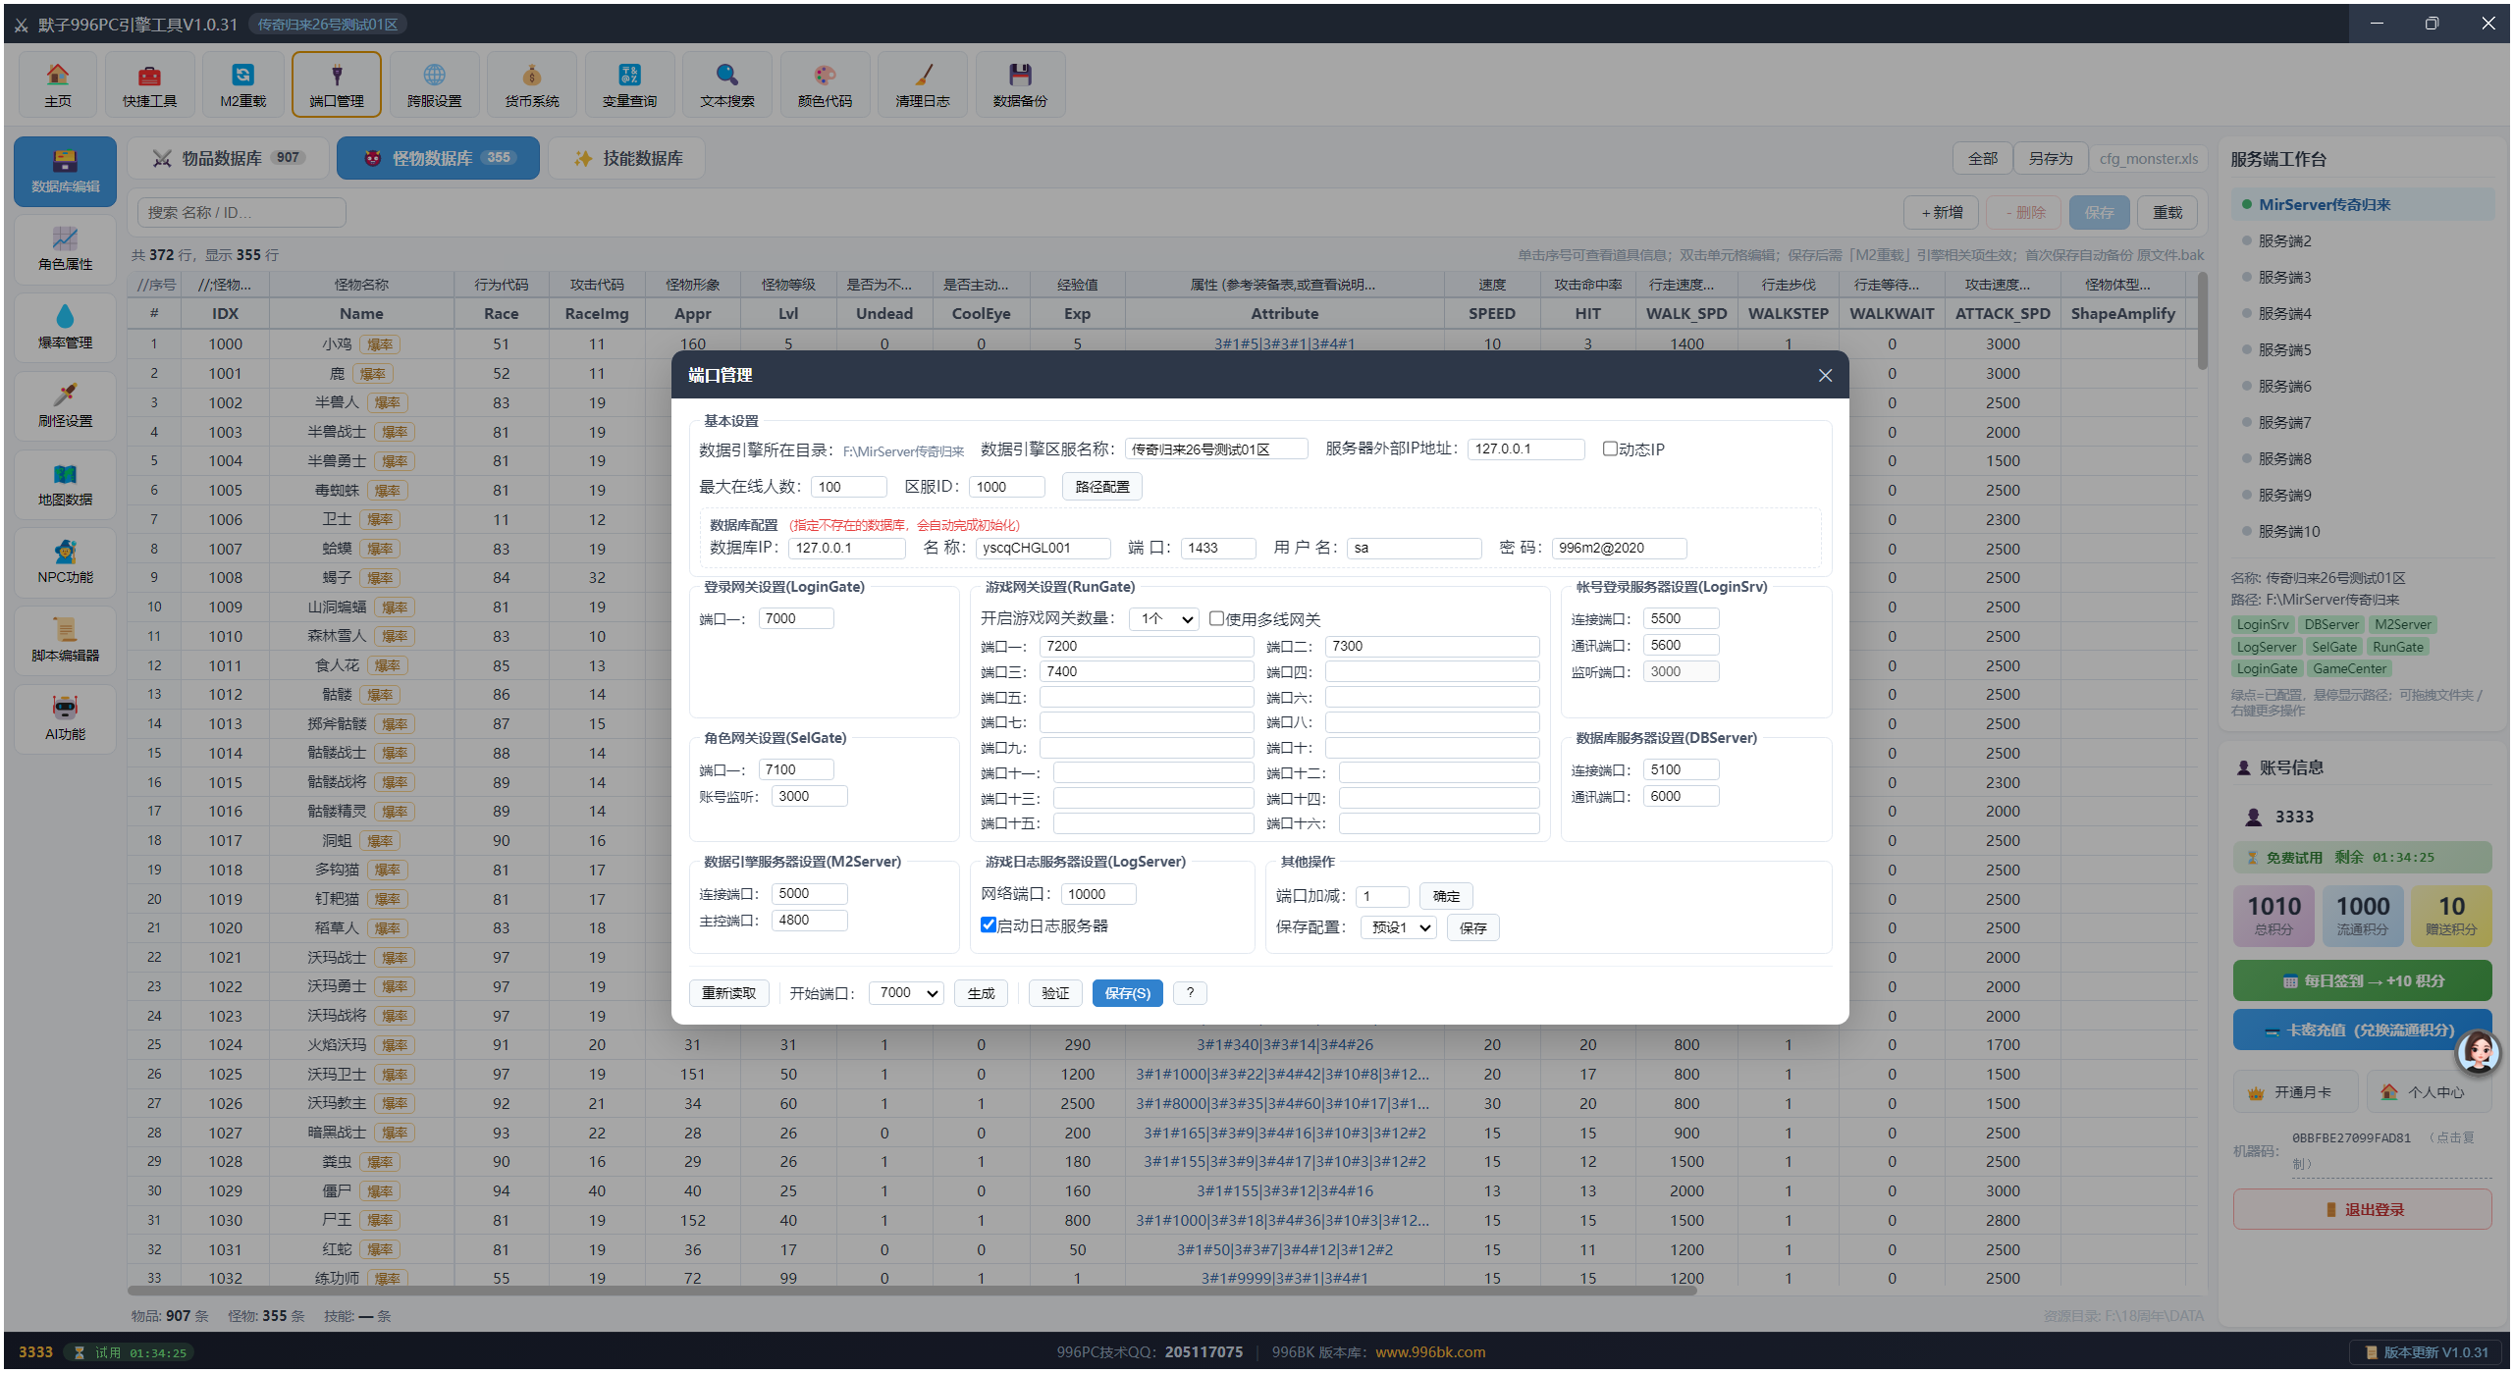Open 货币系统 money bag icon
This screenshot has height=1373, width=2514.
pyautogui.click(x=532, y=84)
